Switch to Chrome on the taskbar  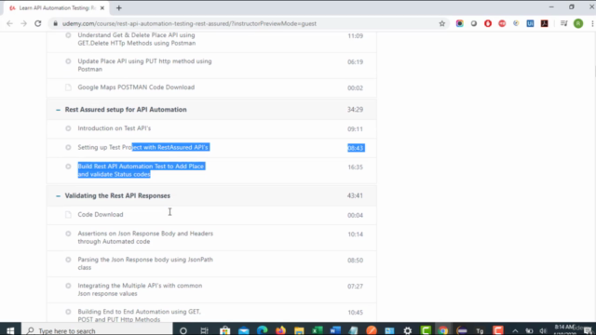tap(443, 330)
